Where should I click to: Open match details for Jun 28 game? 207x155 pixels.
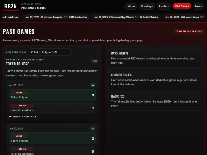(x=23, y=117)
